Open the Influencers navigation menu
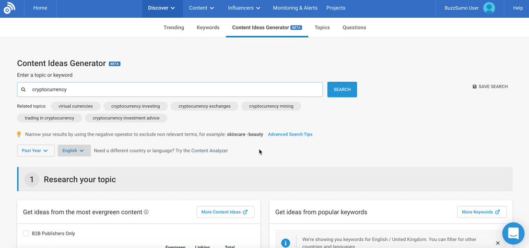The height and width of the screenshot is (248, 529). click(244, 8)
